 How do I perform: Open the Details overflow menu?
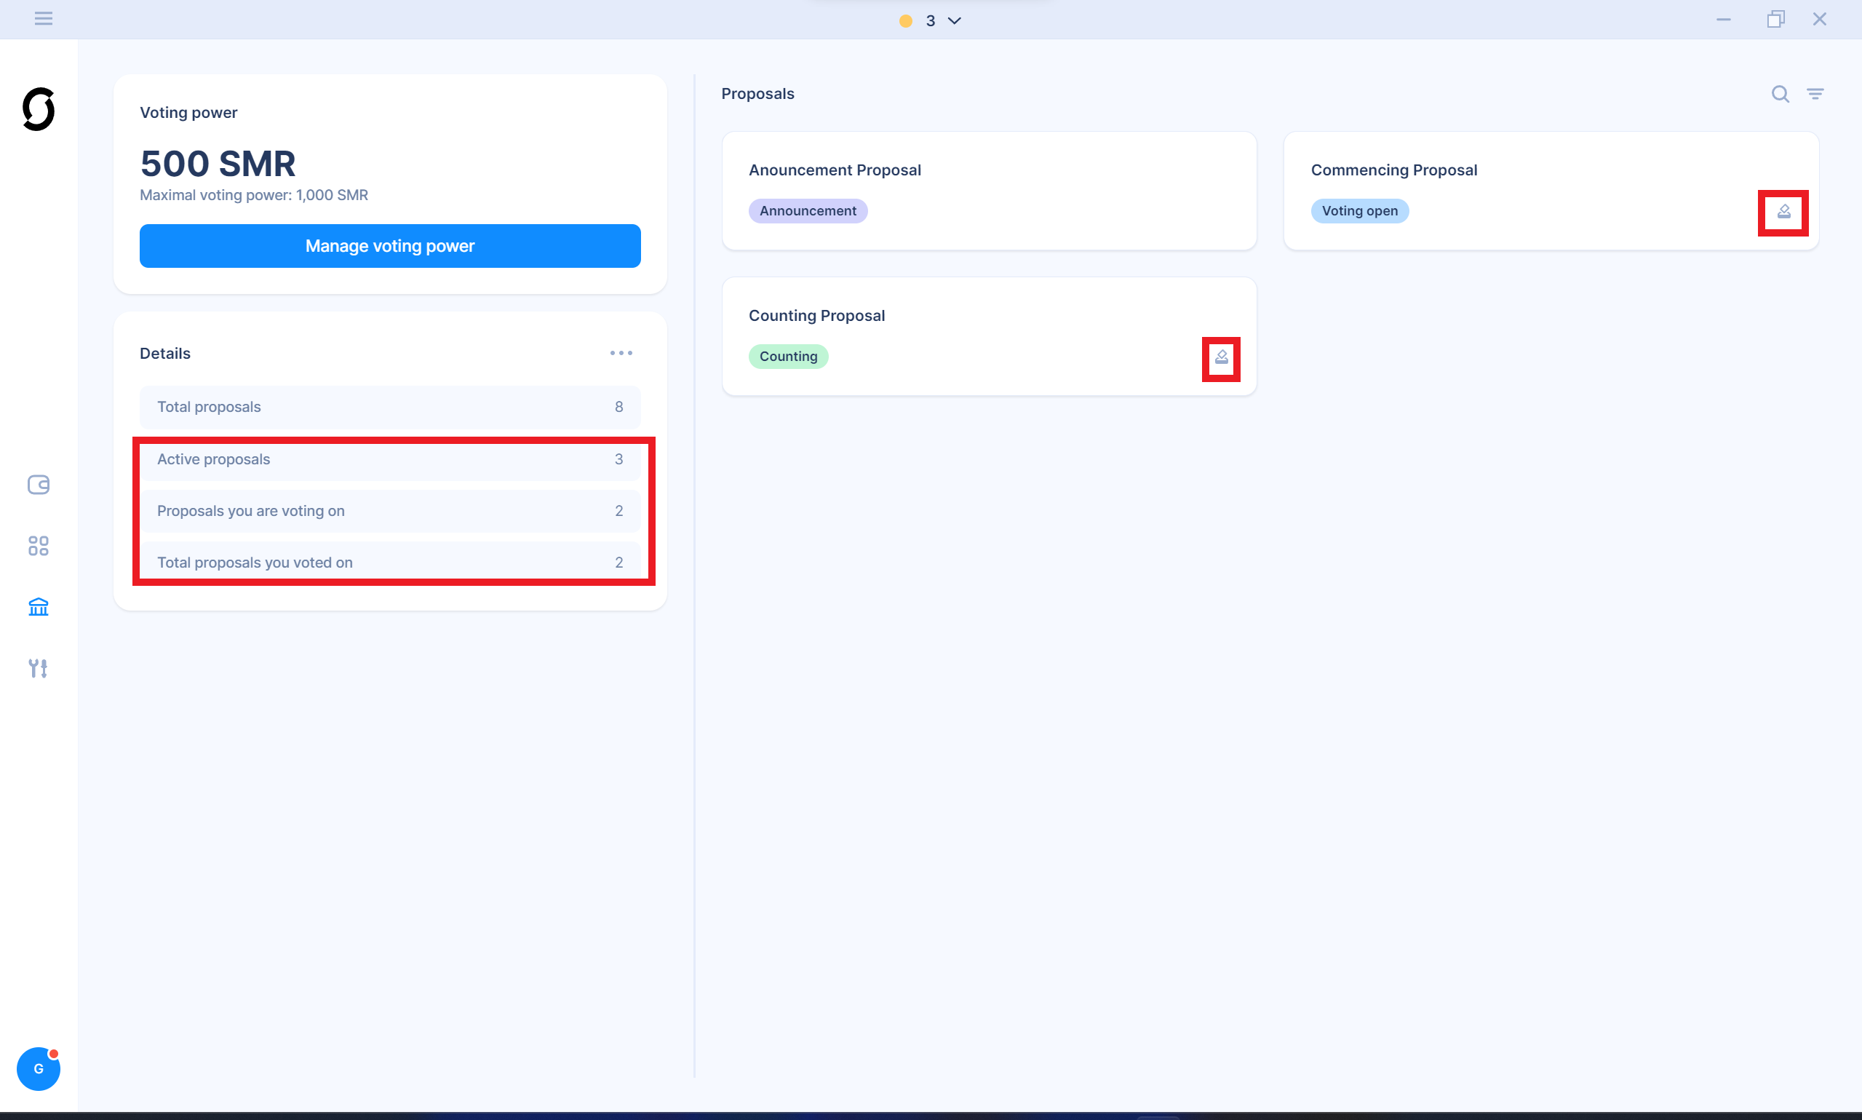[621, 352]
